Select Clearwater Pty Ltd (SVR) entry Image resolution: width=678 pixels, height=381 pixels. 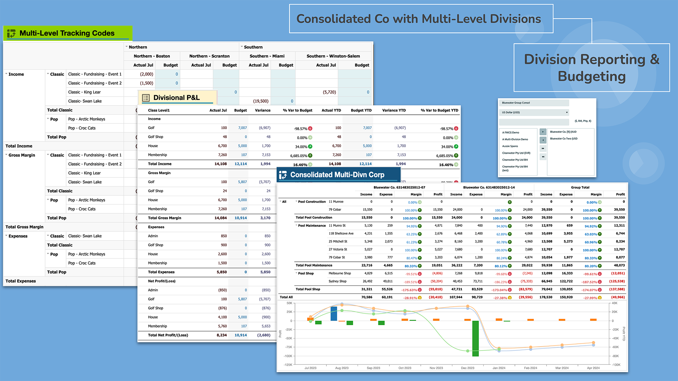(516, 153)
